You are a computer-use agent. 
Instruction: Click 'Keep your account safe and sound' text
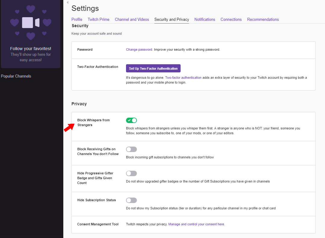point(96,33)
